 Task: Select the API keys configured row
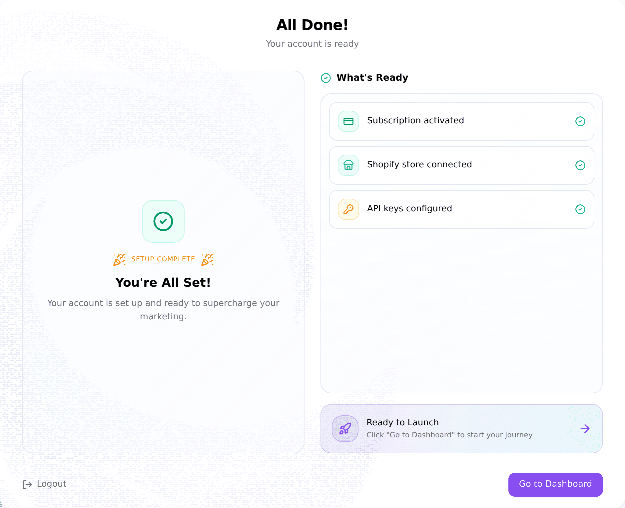pos(462,209)
